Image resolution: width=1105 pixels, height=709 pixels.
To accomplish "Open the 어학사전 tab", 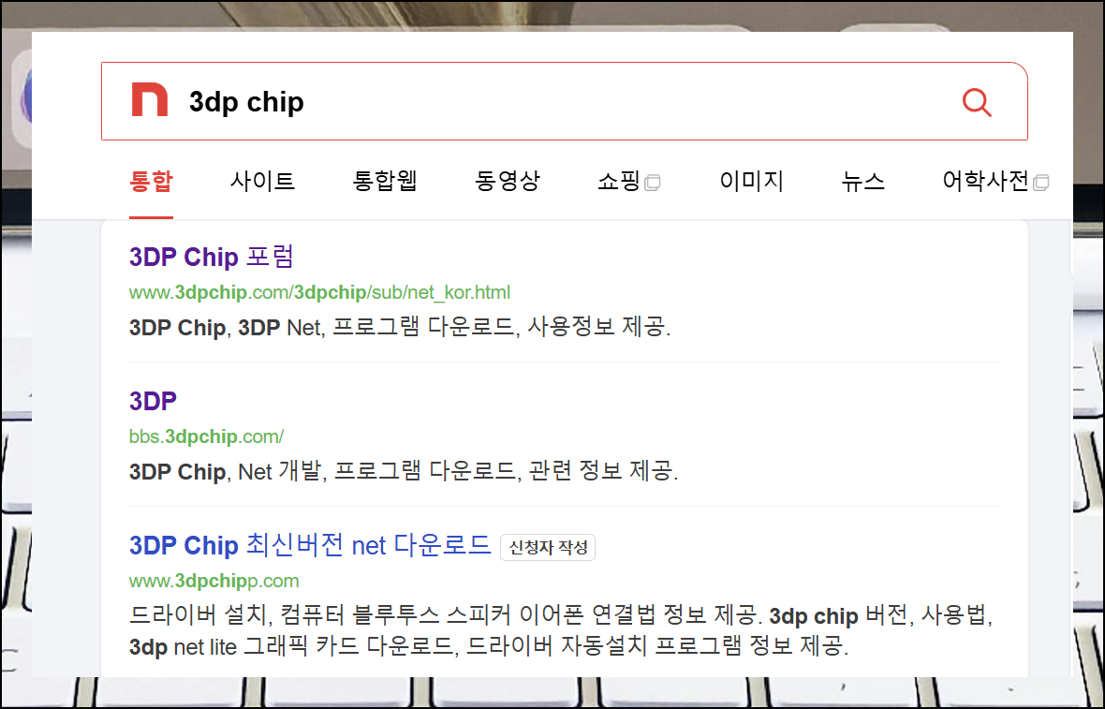I will tap(986, 182).
